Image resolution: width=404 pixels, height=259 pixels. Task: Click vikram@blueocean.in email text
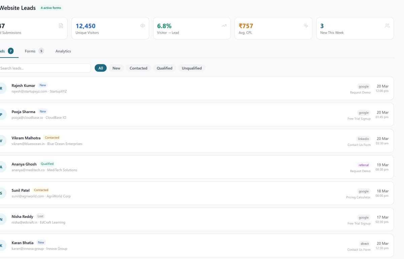[28, 144]
